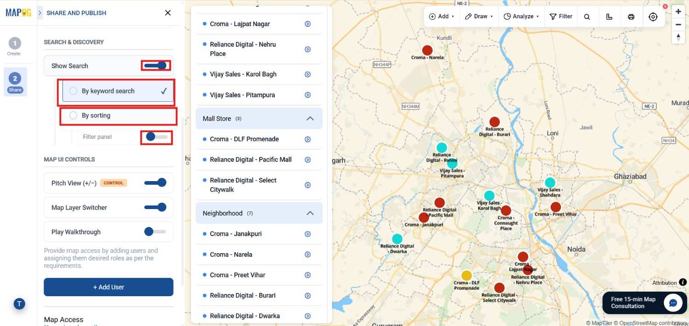This screenshot has height=326, width=689.
Task: Open user avatar T
Action: [19, 304]
